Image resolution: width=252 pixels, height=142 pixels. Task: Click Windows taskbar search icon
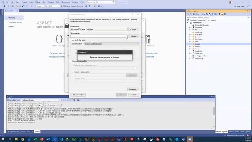click(9, 139)
